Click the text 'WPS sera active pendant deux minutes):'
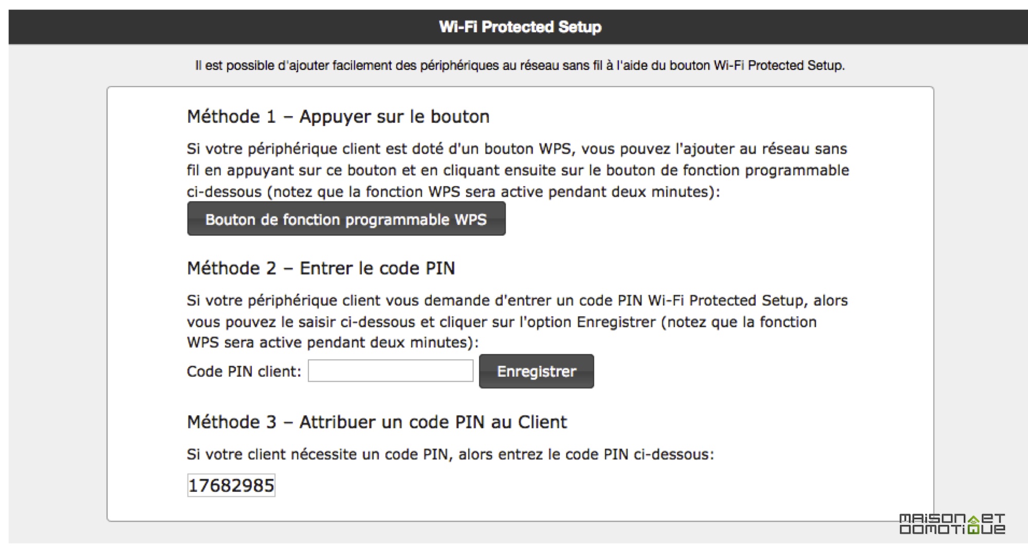The height and width of the screenshot is (552, 1028). 333,342
